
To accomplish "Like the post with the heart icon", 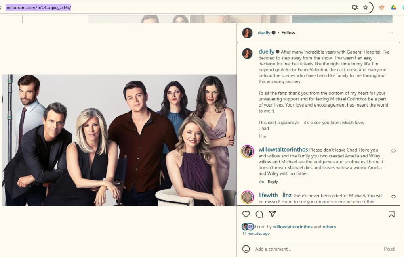I will click(x=246, y=214).
